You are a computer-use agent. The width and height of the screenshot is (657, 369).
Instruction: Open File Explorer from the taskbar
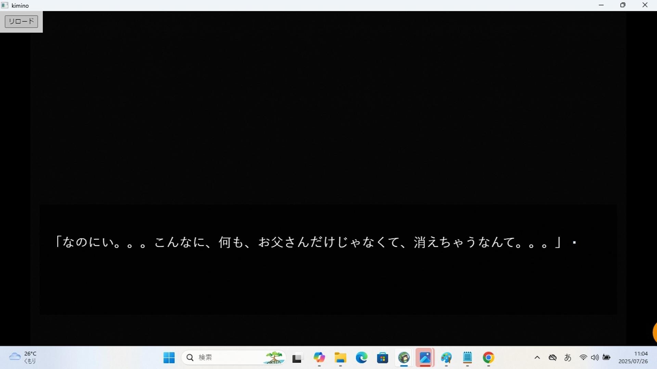340,358
